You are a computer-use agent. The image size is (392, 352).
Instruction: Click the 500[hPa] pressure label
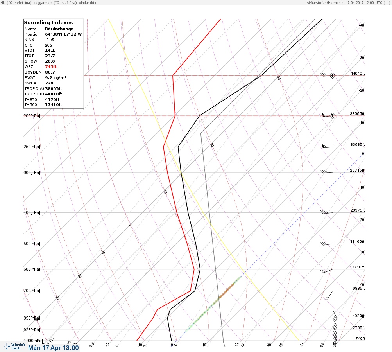pyautogui.click(x=32, y=244)
